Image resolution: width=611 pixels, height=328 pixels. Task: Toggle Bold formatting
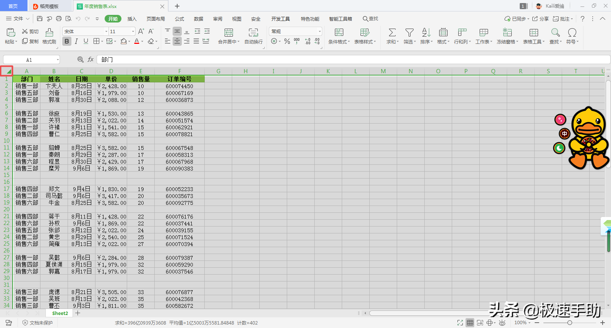[67, 41]
